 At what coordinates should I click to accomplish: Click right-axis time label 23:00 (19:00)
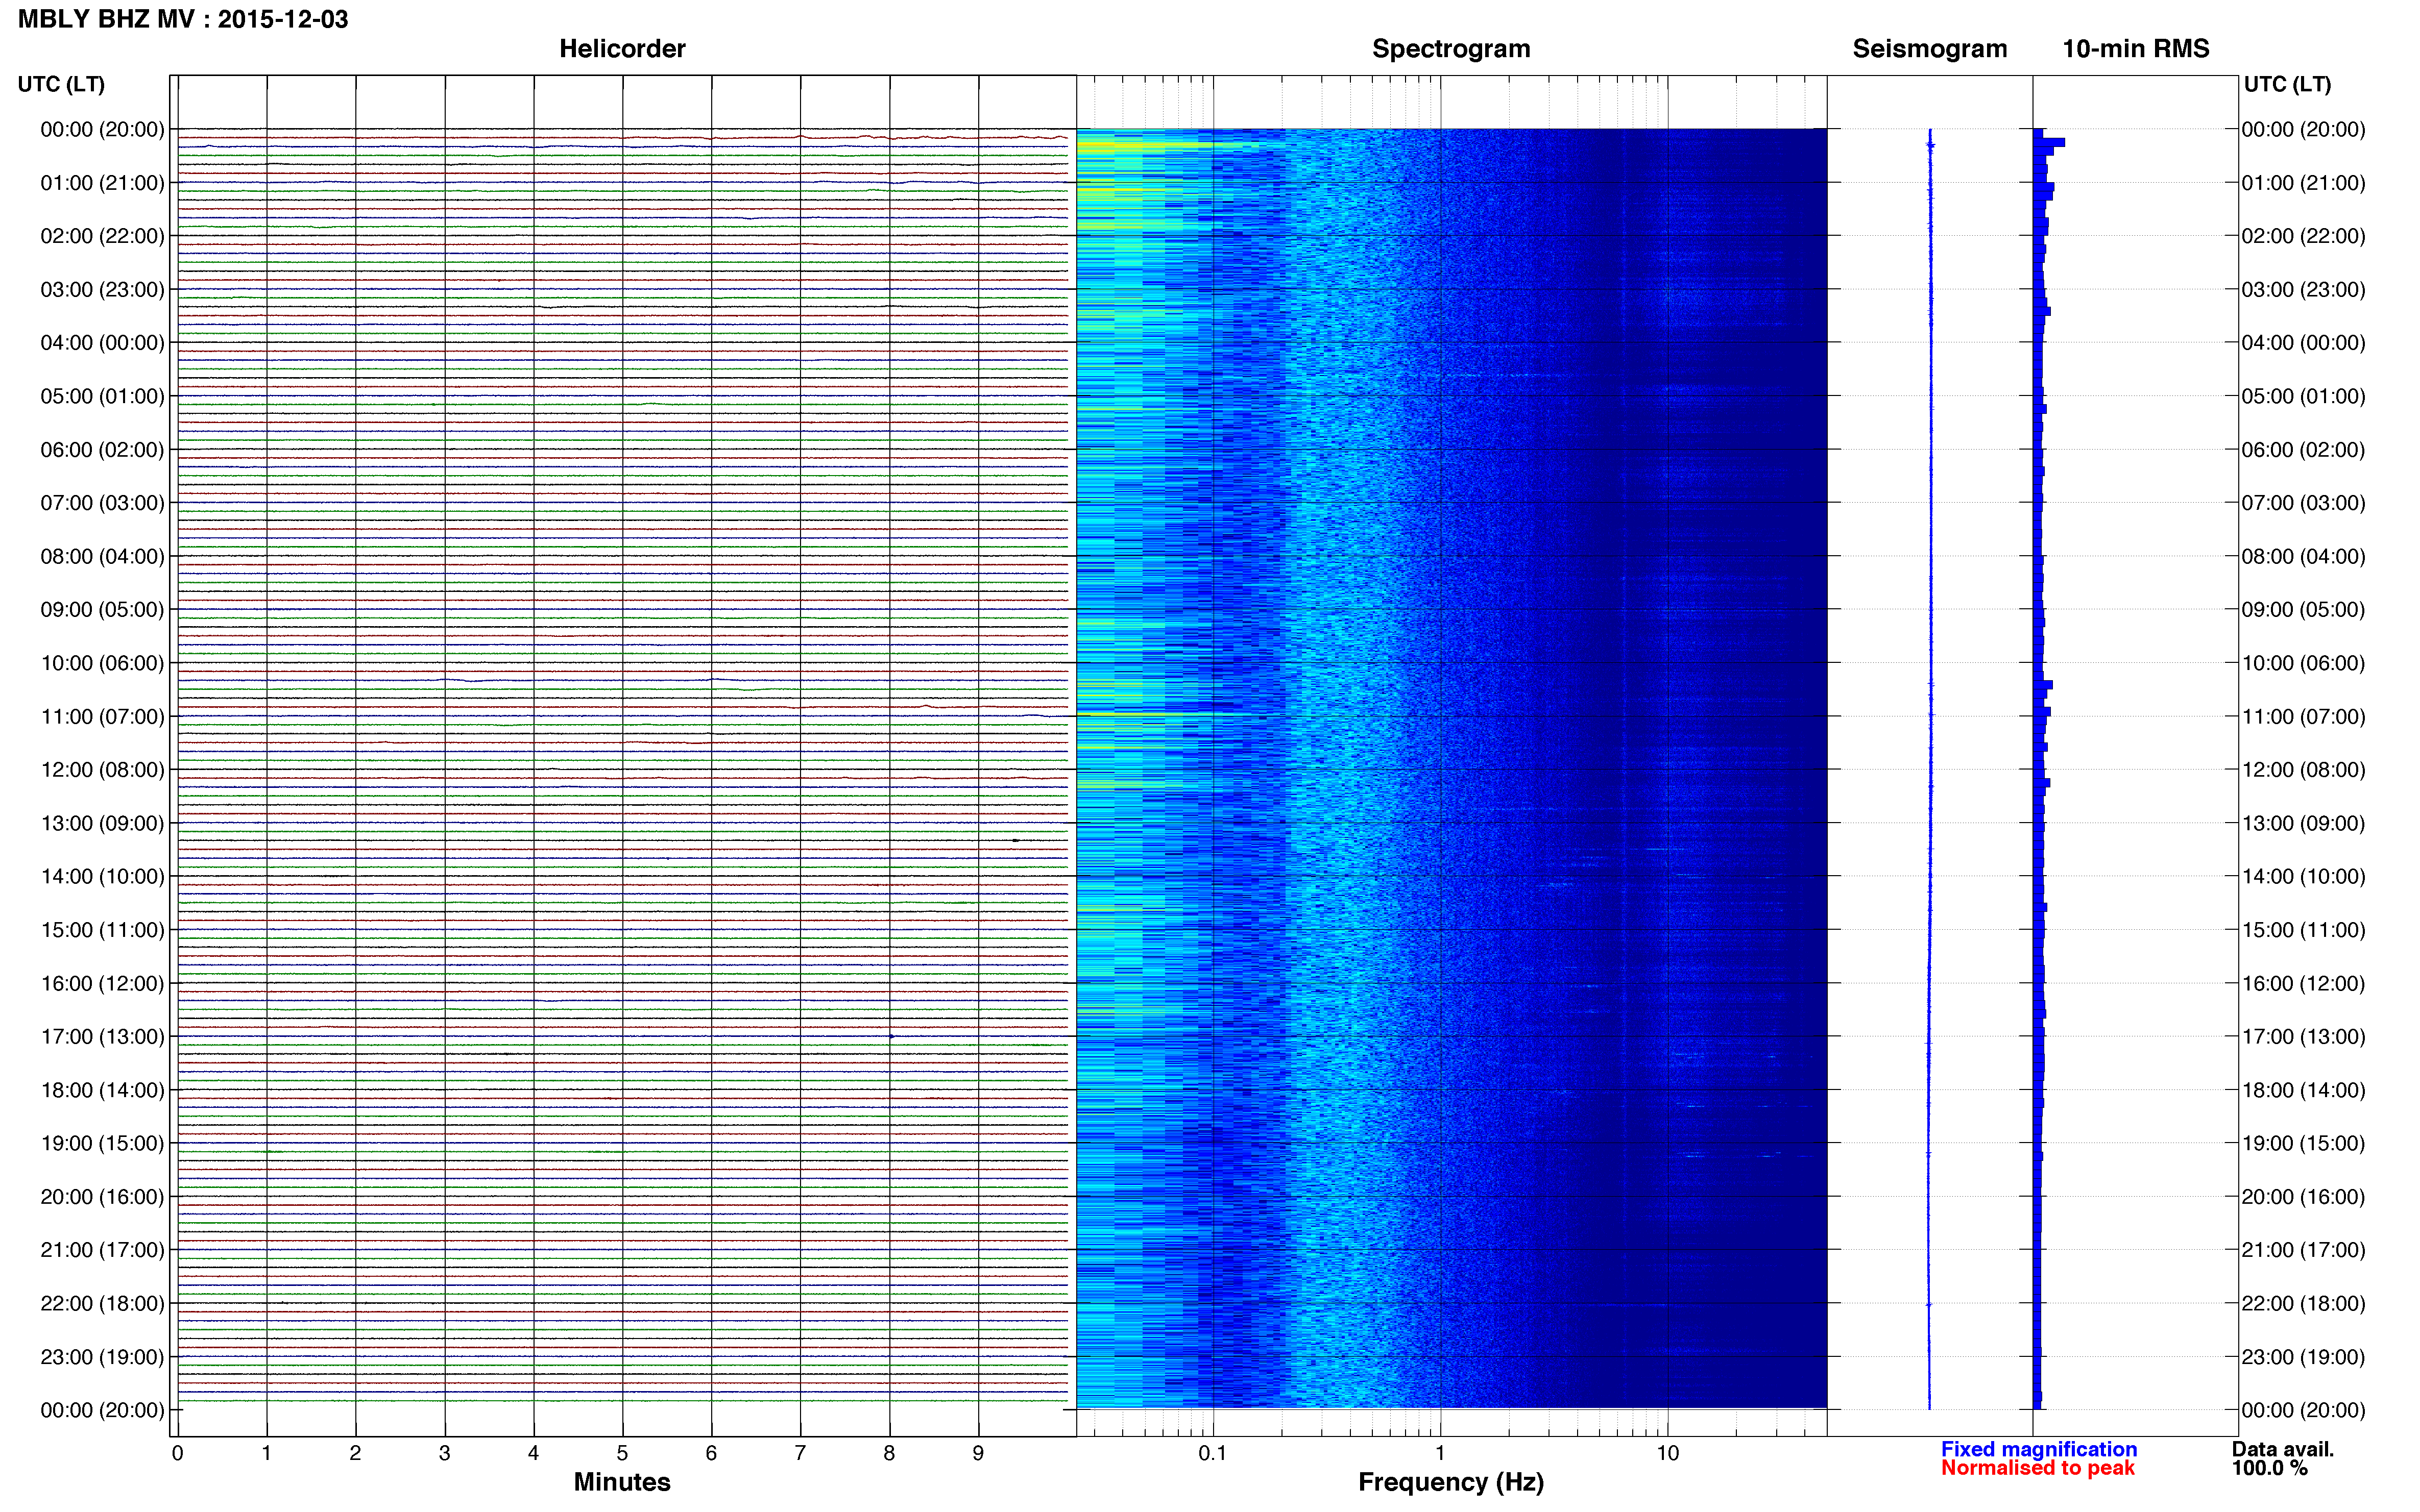(x=2303, y=1357)
